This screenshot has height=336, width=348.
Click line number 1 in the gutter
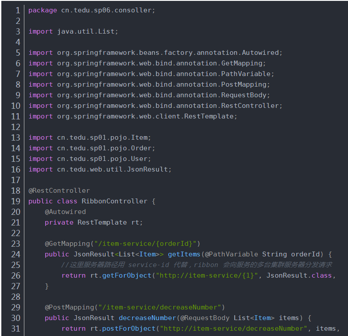(x=18, y=11)
